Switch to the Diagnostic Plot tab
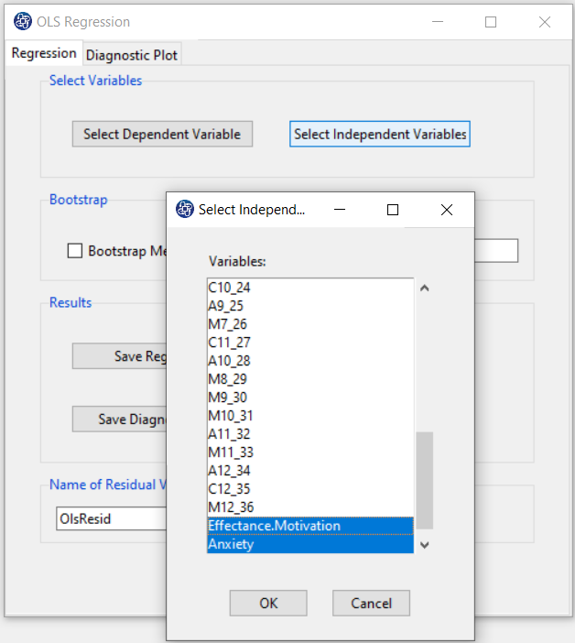The height and width of the screenshot is (643, 575). (132, 55)
